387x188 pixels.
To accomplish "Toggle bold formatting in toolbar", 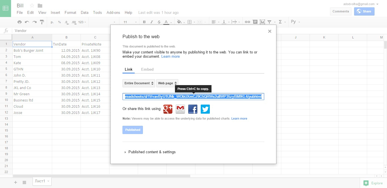I will click(144, 22).
